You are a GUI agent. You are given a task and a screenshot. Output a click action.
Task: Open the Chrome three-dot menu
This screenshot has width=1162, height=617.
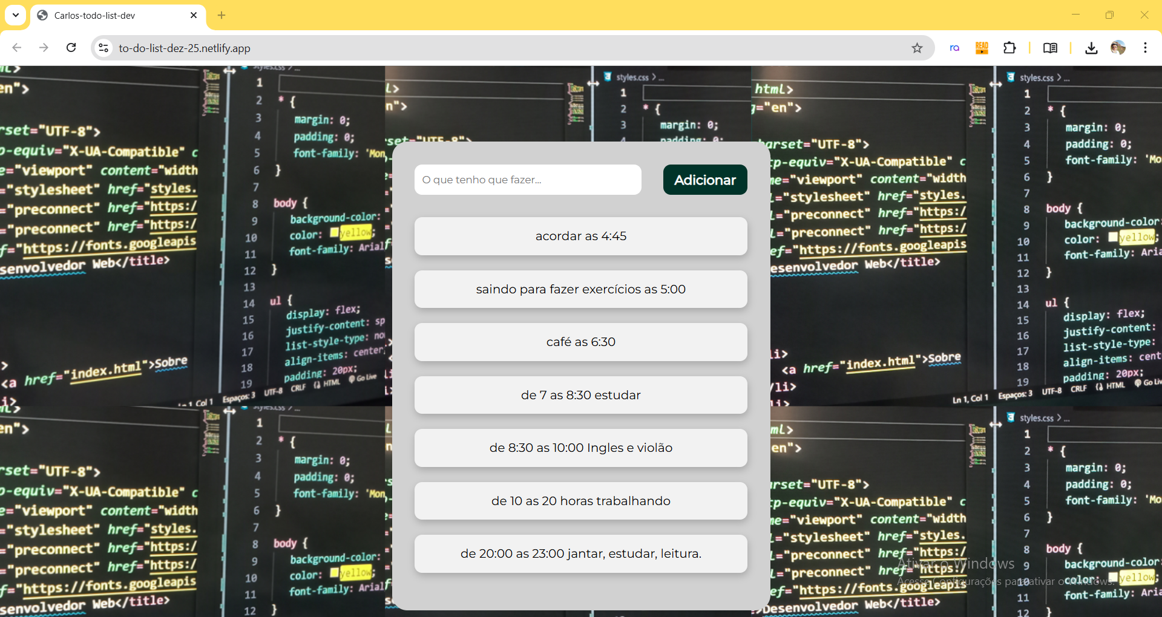click(x=1145, y=48)
